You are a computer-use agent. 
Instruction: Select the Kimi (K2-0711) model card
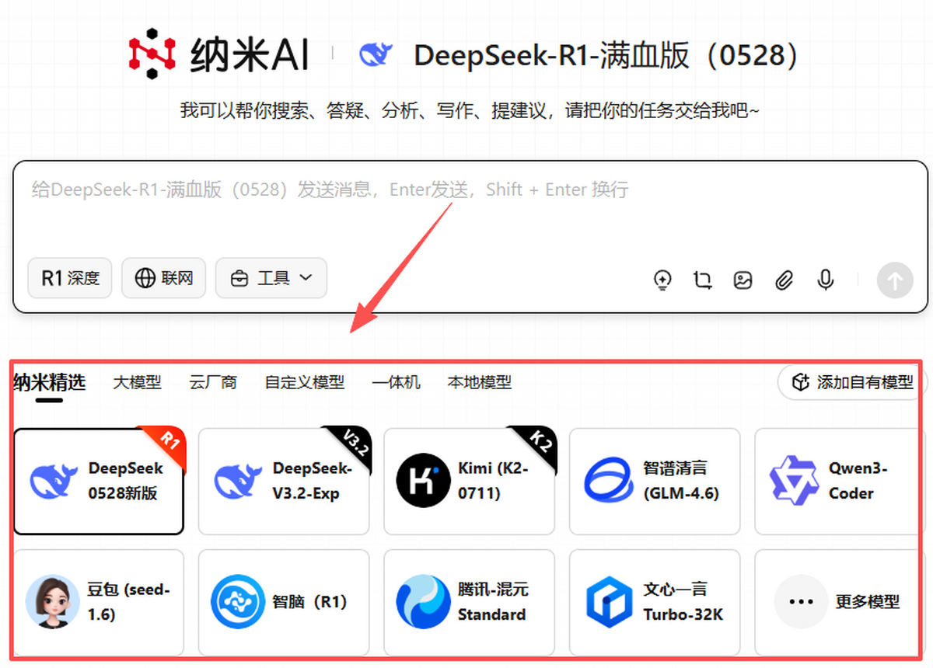tap(470, 481)
